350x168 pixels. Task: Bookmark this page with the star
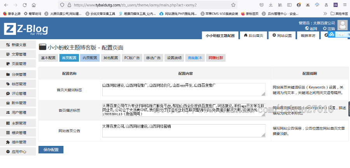click(x=233, y=5)
